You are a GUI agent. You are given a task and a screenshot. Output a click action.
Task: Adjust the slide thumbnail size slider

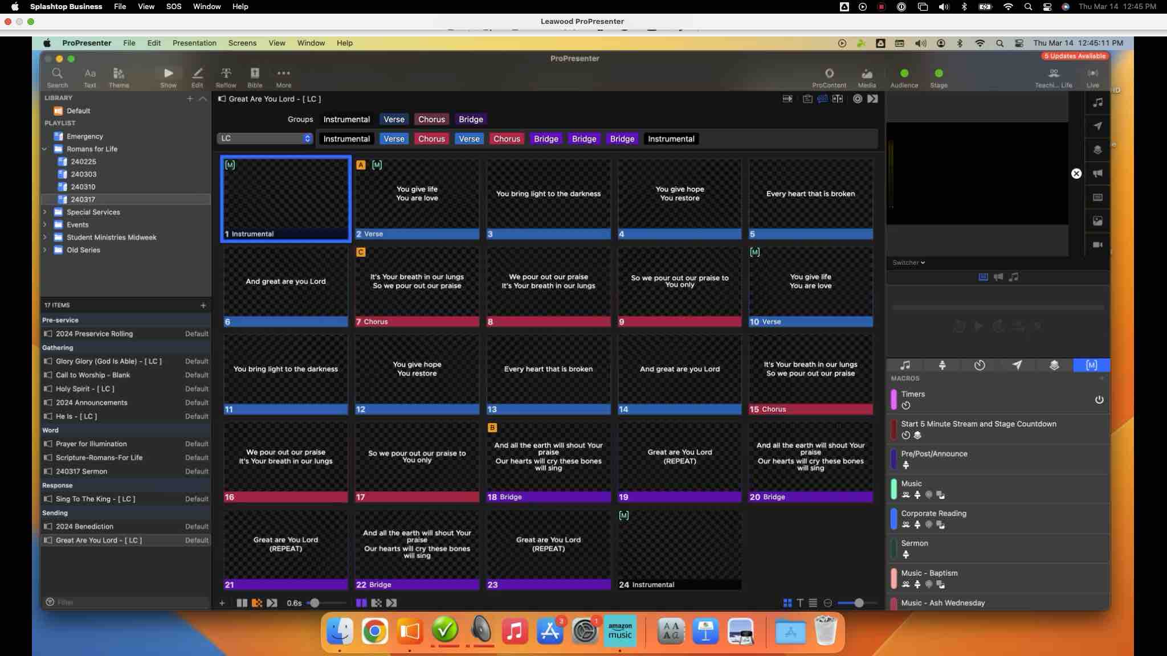(x=858, y=602)
